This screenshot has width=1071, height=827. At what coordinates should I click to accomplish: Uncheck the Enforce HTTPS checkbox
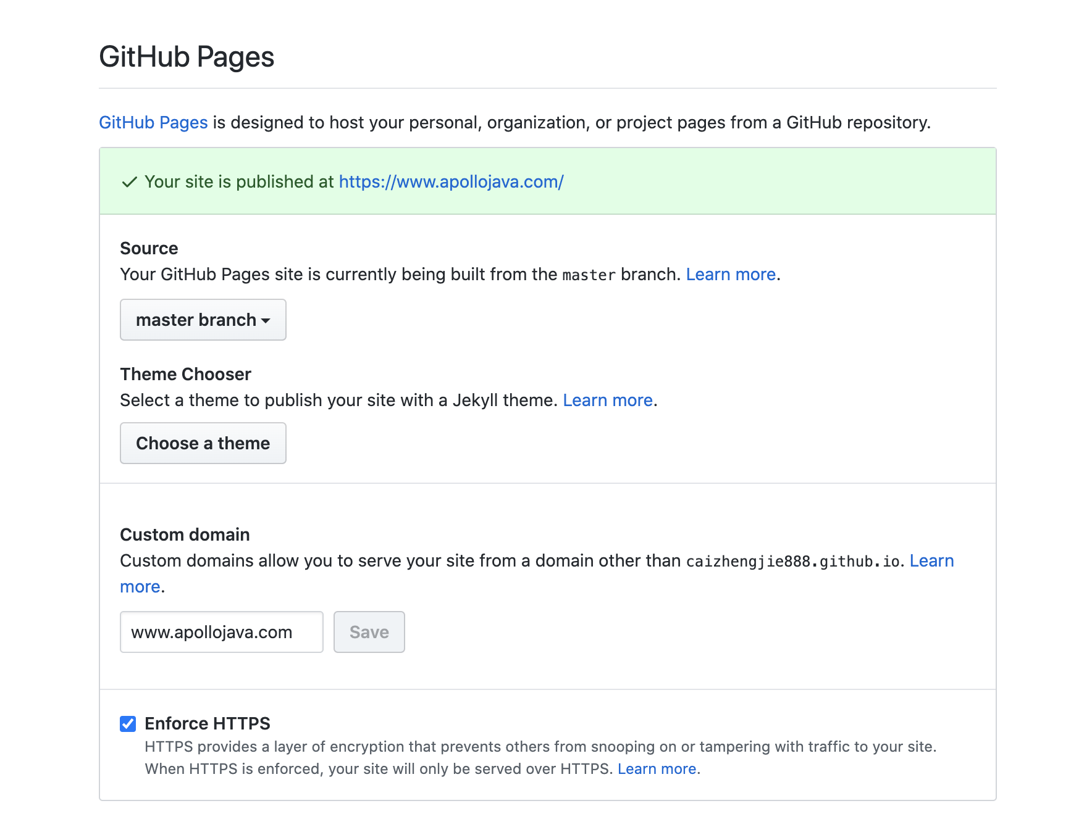(x=128, y=724)
